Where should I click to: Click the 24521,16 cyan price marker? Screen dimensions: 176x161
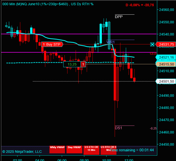166,57
